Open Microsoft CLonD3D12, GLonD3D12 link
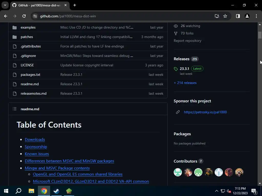Image resolution: width=262 pixels, height=196 pixels. point(91,181)
